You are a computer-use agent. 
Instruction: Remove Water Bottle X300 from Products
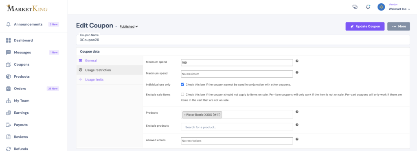(185, 115)
